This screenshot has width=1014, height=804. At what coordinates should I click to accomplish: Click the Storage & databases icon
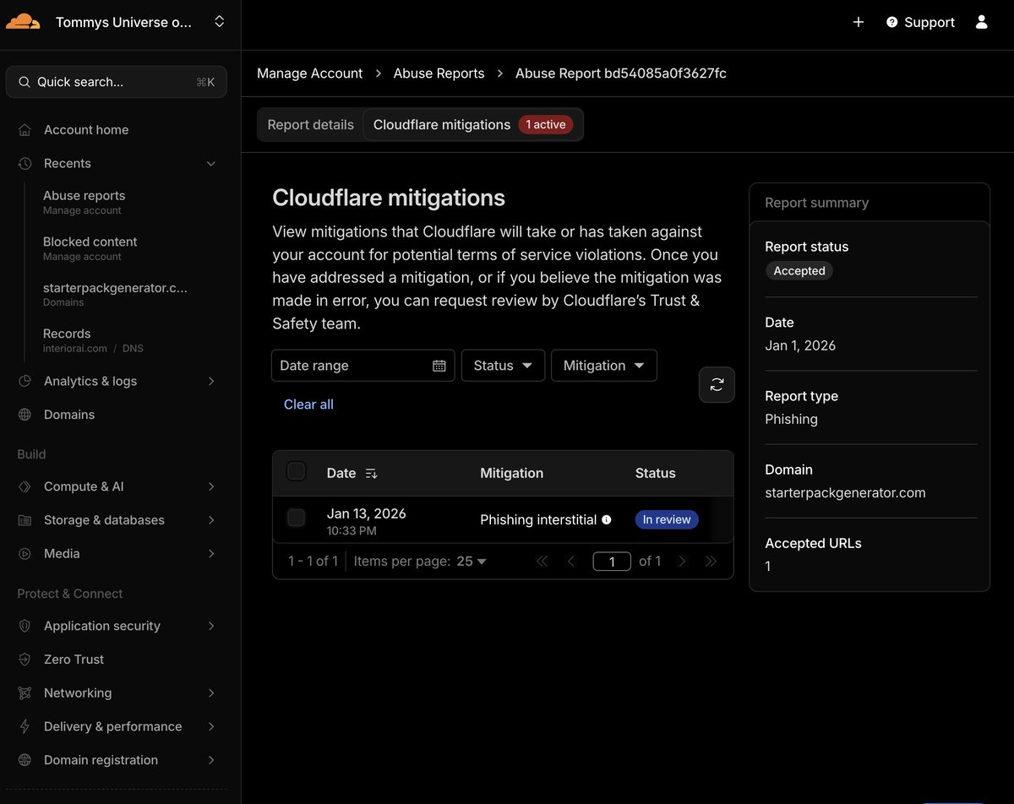point(25,520)
